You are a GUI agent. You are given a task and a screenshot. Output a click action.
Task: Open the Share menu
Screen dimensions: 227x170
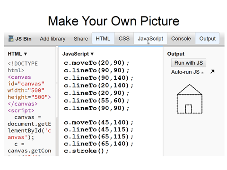[81, 39]
